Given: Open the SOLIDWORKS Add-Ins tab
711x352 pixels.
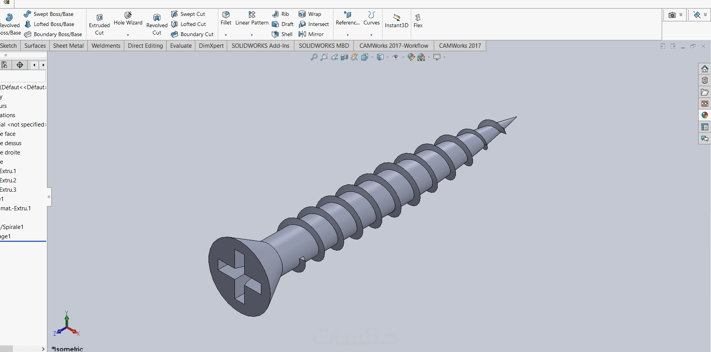Looking at the screenshot, I should tap(261, 46).
